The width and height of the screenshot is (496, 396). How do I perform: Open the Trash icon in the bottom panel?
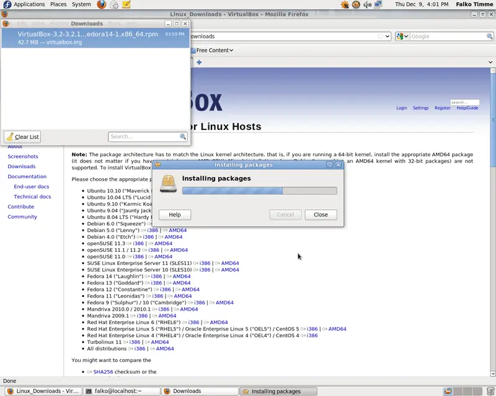[x=490, y=391]
